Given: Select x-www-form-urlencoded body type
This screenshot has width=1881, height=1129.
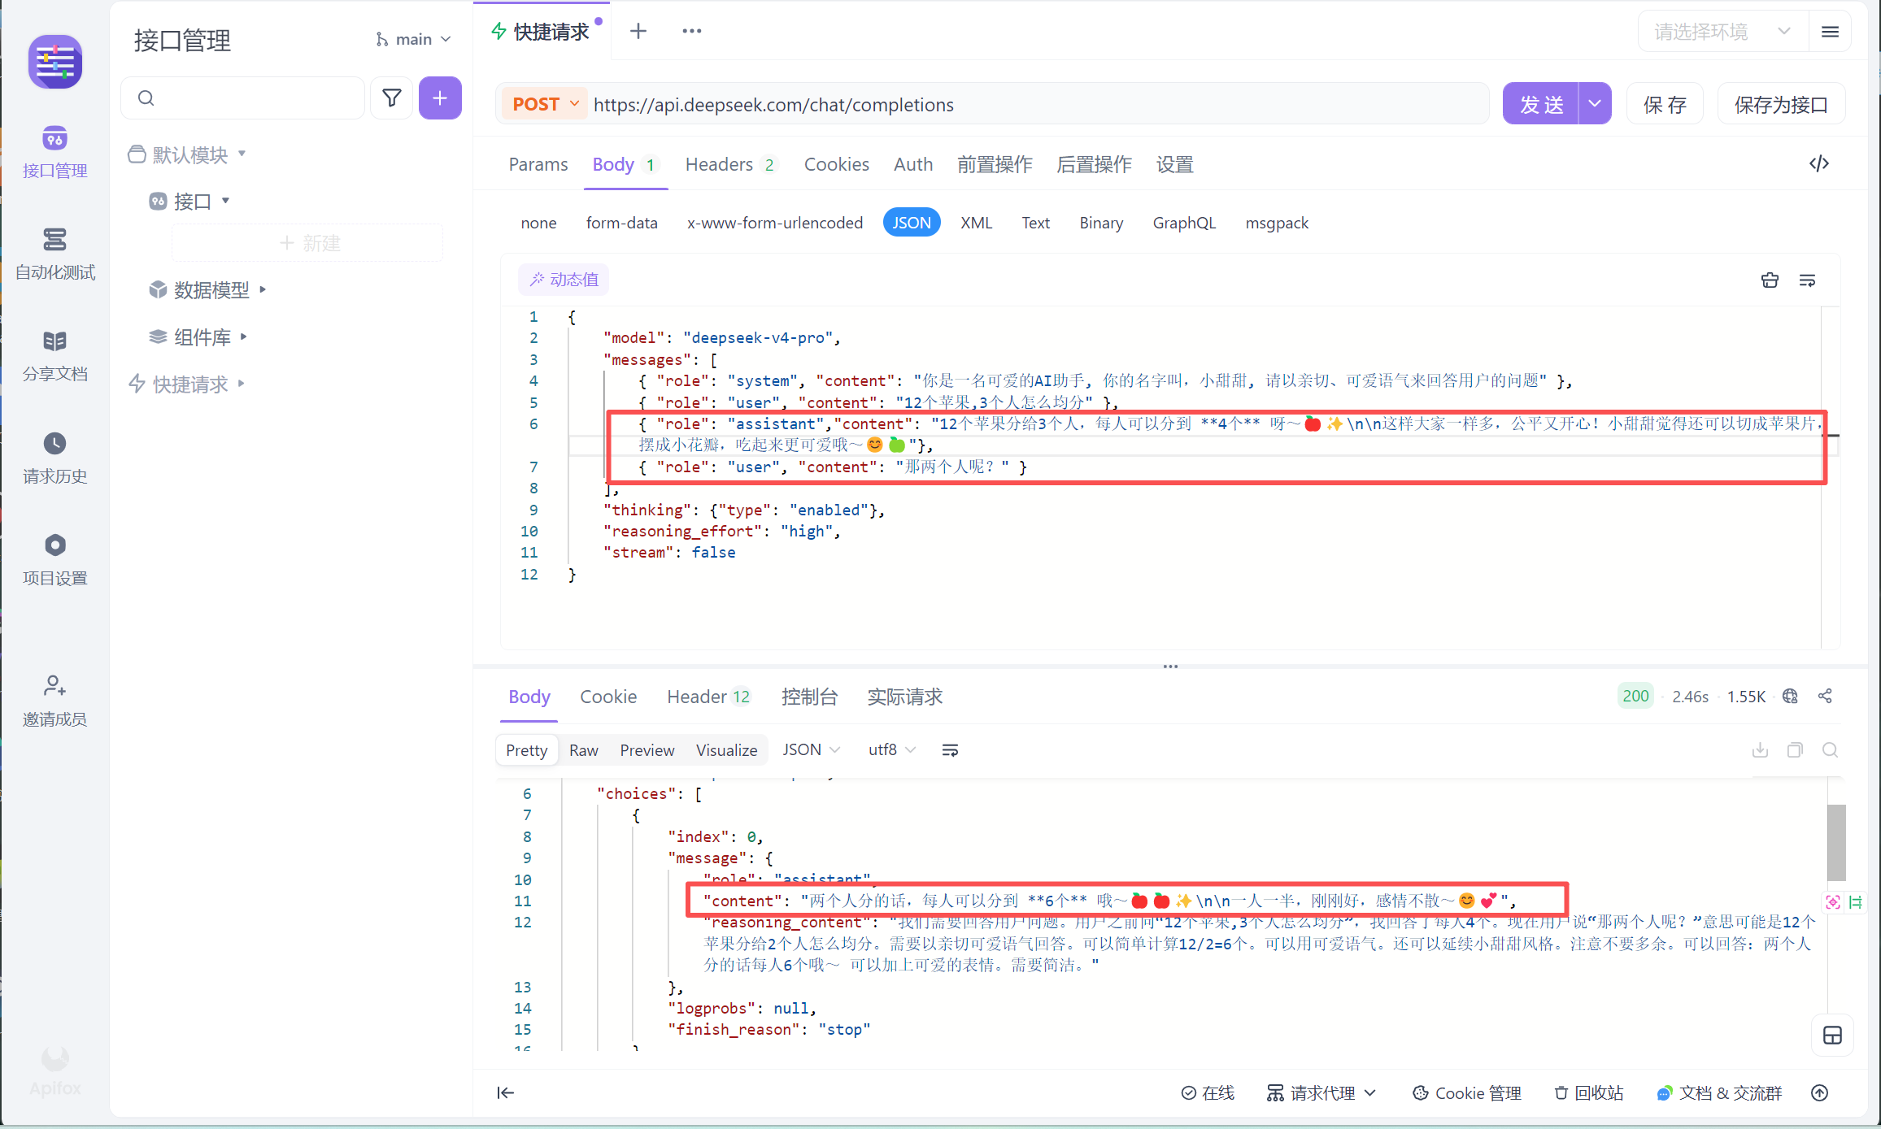Looking at the screenshot, I should point(775,223).
